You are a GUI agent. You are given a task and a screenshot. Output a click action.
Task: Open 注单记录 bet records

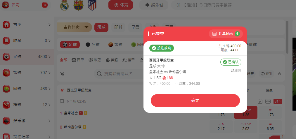[x=226, y=34]
